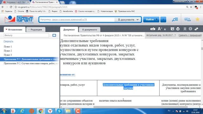
Task: Open the extended search icon
Action: pos(175,20)
